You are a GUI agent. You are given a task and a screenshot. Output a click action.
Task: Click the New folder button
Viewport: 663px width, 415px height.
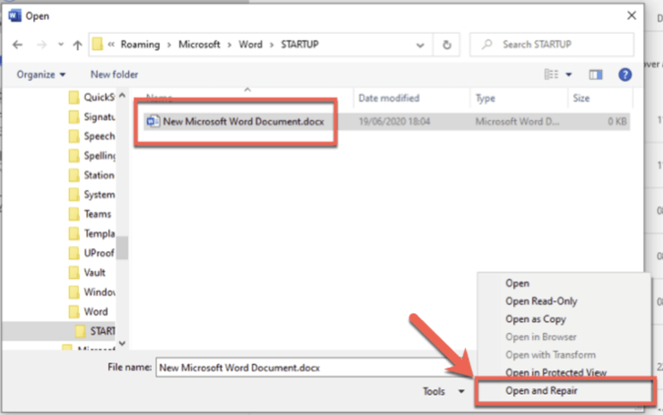tap(114, 75)
